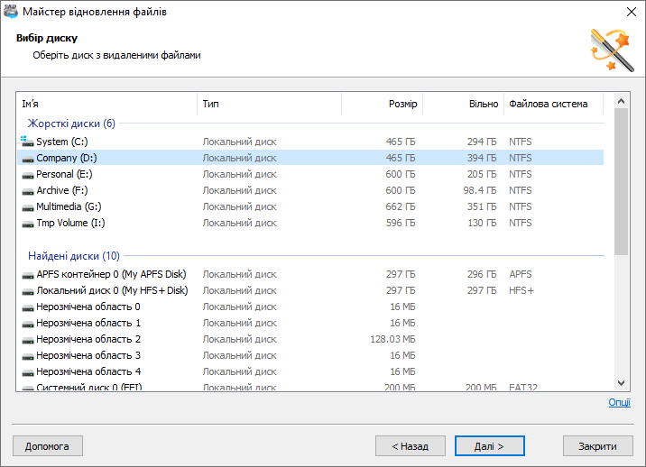Click the APFS file system cell

click(x=521, y=274)
